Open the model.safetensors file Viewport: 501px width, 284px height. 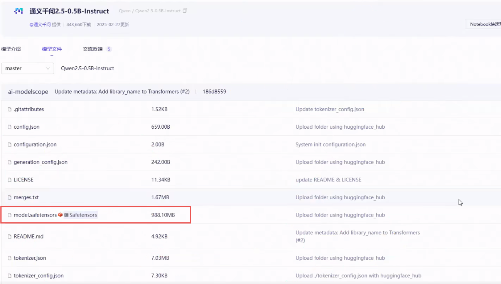coord(35,215)
